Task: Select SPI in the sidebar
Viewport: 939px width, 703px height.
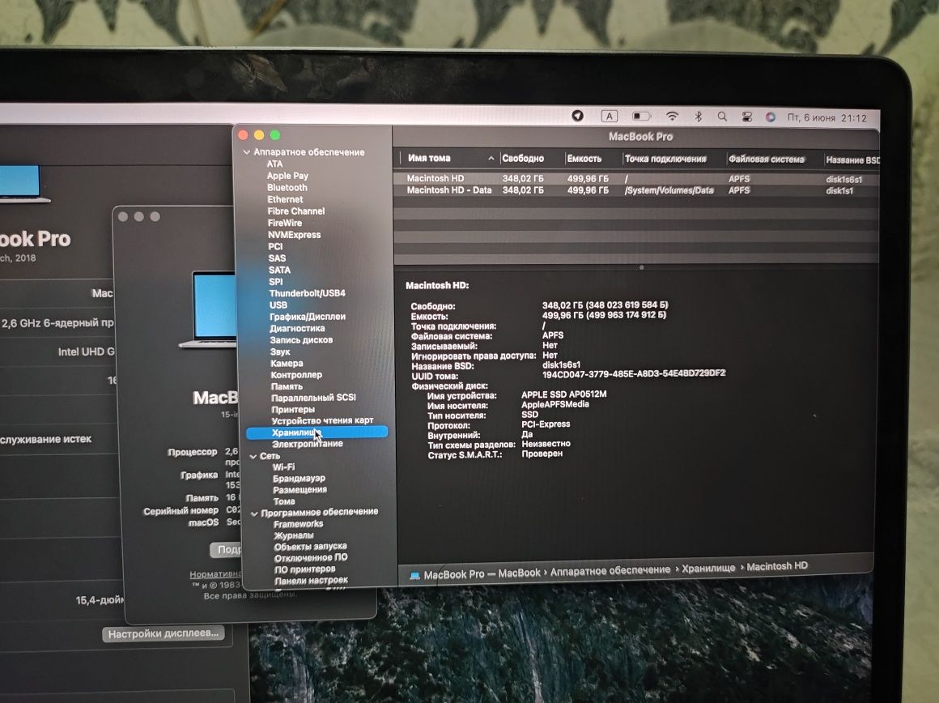Action: pos(275,281)
